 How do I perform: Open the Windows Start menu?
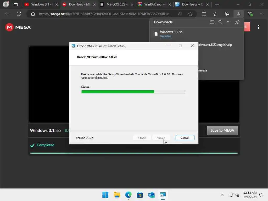[x=105, y=195]
